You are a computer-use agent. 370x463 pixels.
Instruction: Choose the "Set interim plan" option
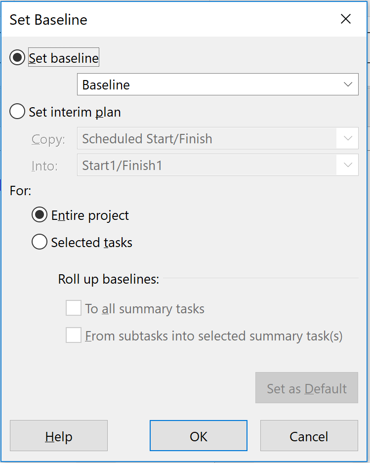[x=17, y=112]
